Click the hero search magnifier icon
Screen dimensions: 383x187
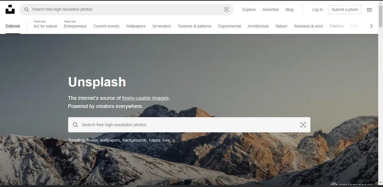point(75,125)
